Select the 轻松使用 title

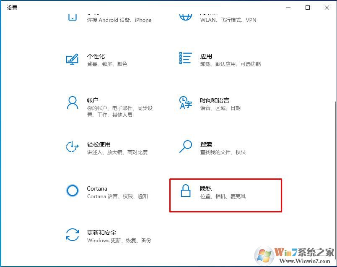point(99,144)
